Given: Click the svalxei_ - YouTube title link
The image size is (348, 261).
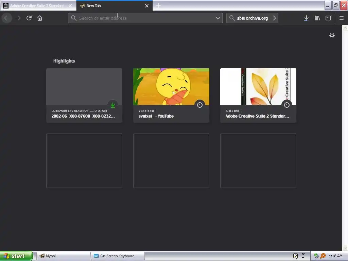Looking at the screenshot, I should point(156,116).
